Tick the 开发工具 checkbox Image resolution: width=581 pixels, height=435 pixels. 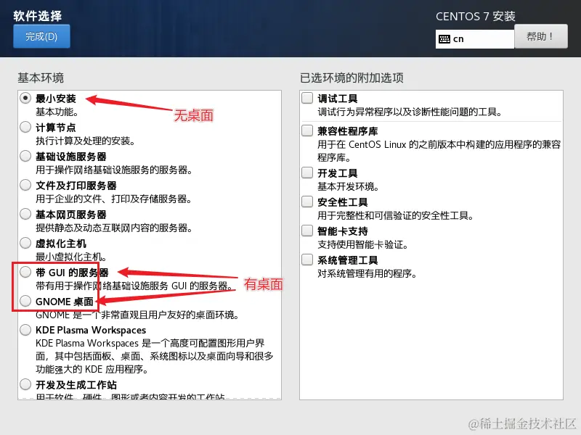(307, 173)
